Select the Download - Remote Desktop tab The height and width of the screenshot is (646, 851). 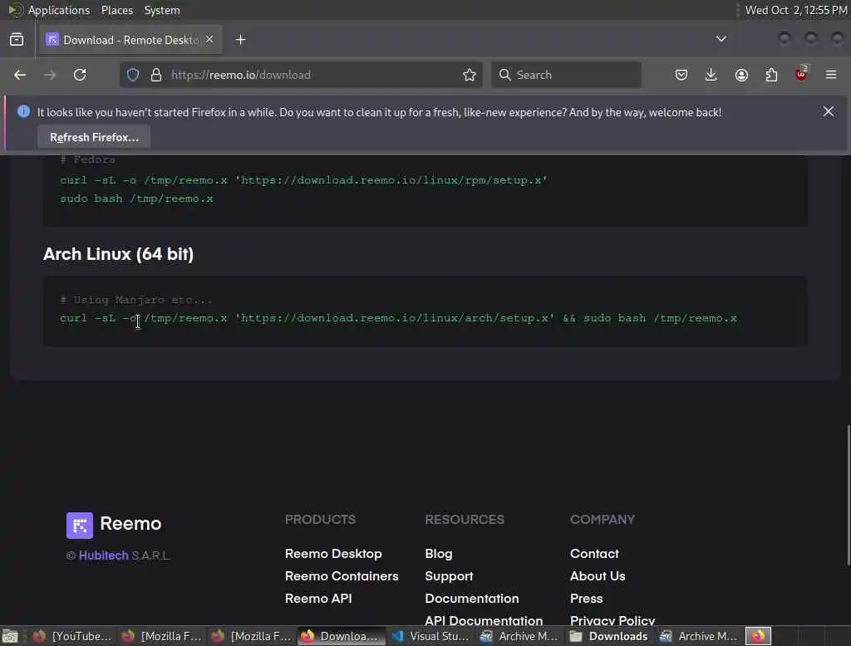(x=130, y=40)
